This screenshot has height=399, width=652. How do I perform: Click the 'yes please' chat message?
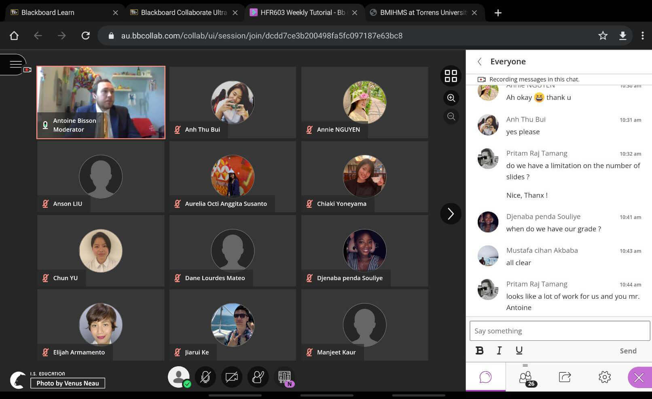coord(523,132)
